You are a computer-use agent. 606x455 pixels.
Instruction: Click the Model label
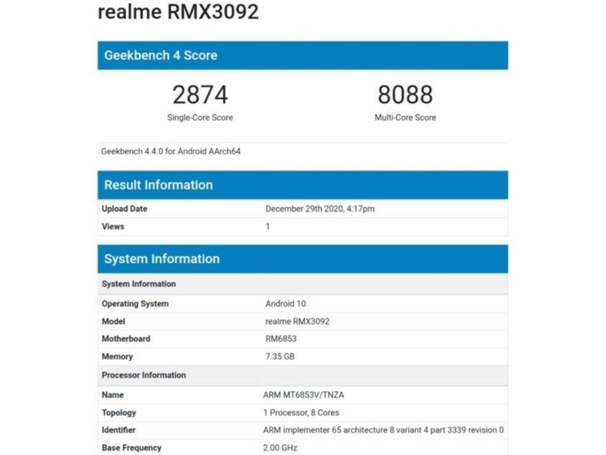tap(113, 322)
